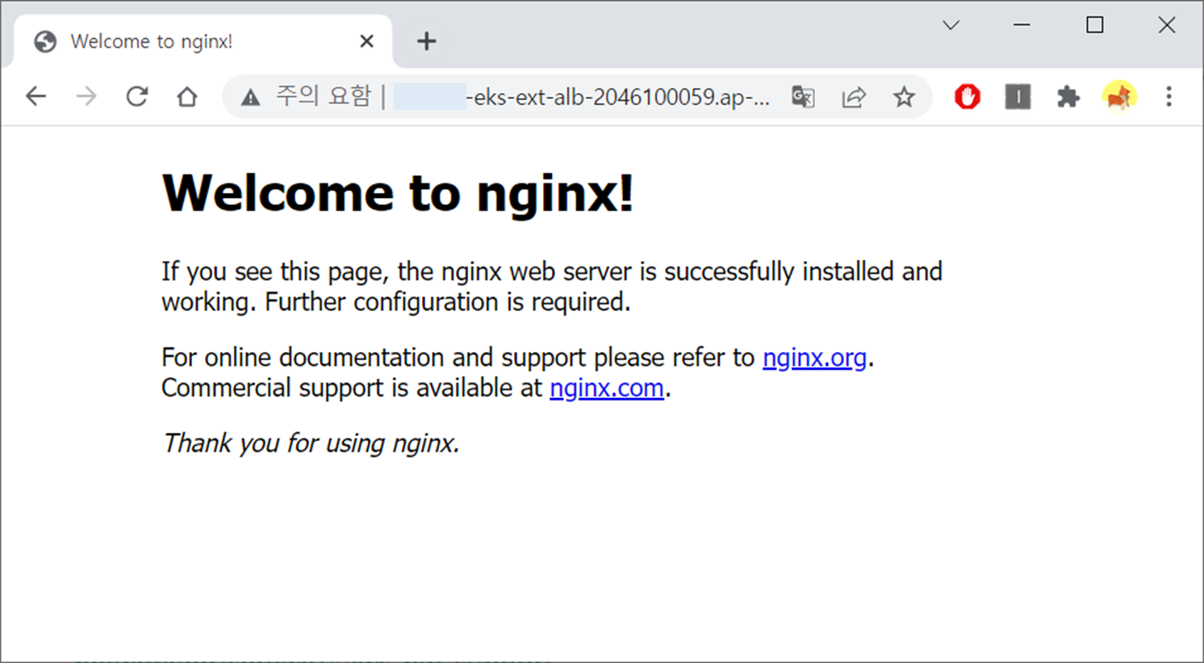The image size is (1204, 663).
Task: Minimize the browser window
Action: coord(1022,25)
